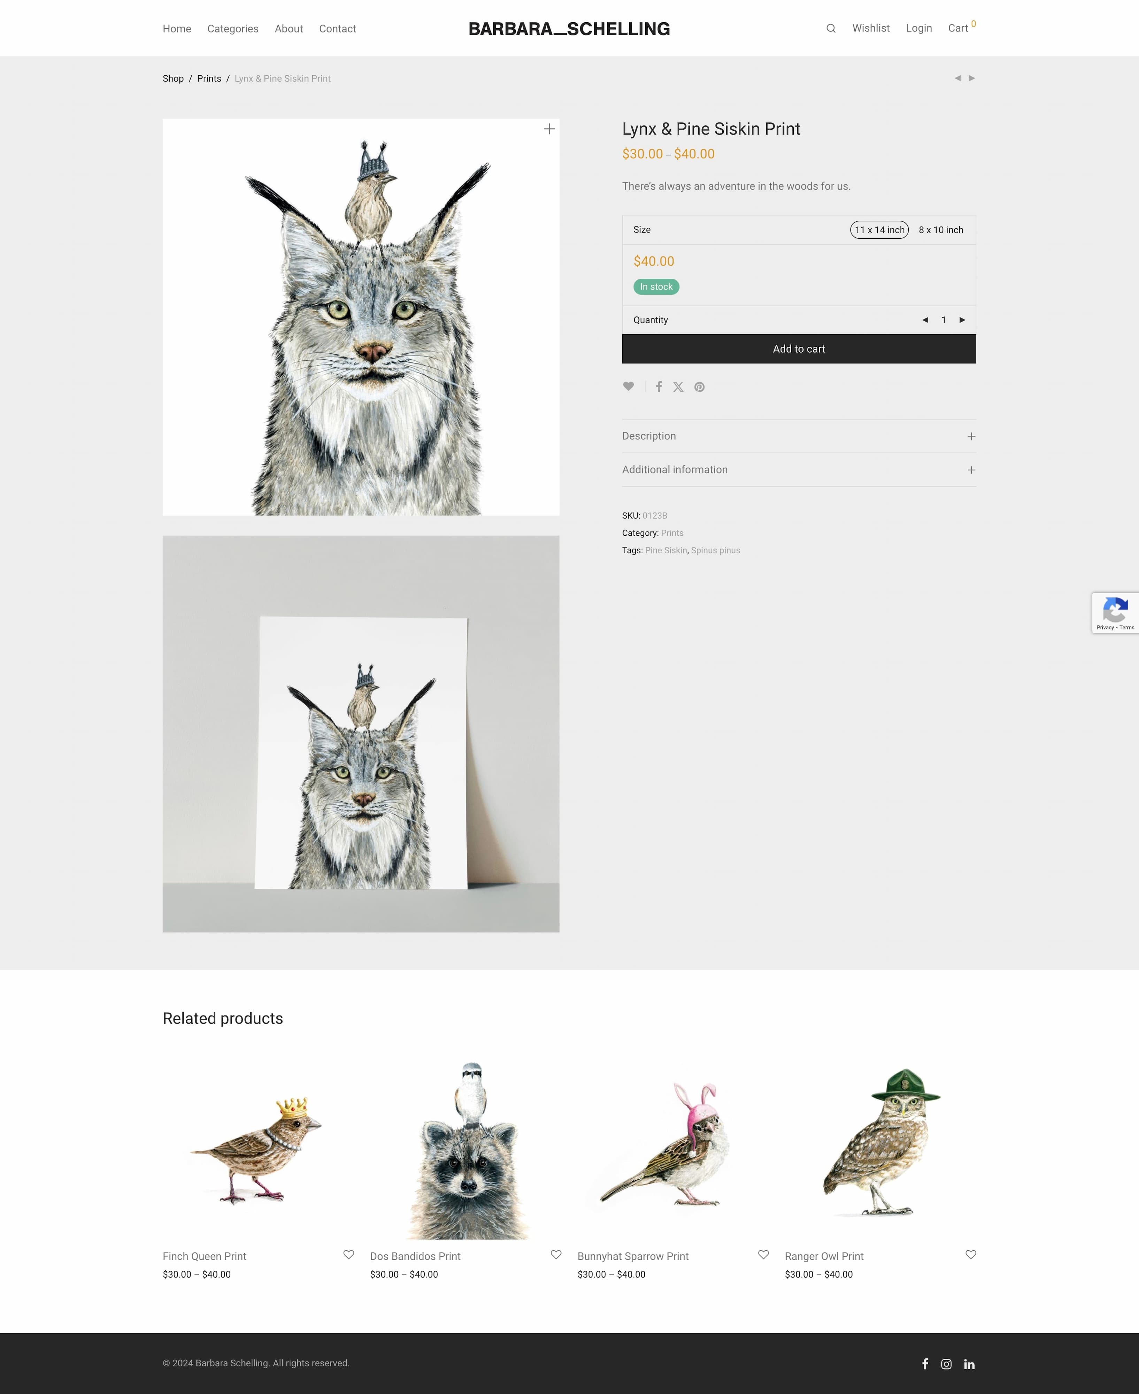Screen dimensions: 1139x1394
Task: Pin product on Pinterest
Action: pos(699,386)
